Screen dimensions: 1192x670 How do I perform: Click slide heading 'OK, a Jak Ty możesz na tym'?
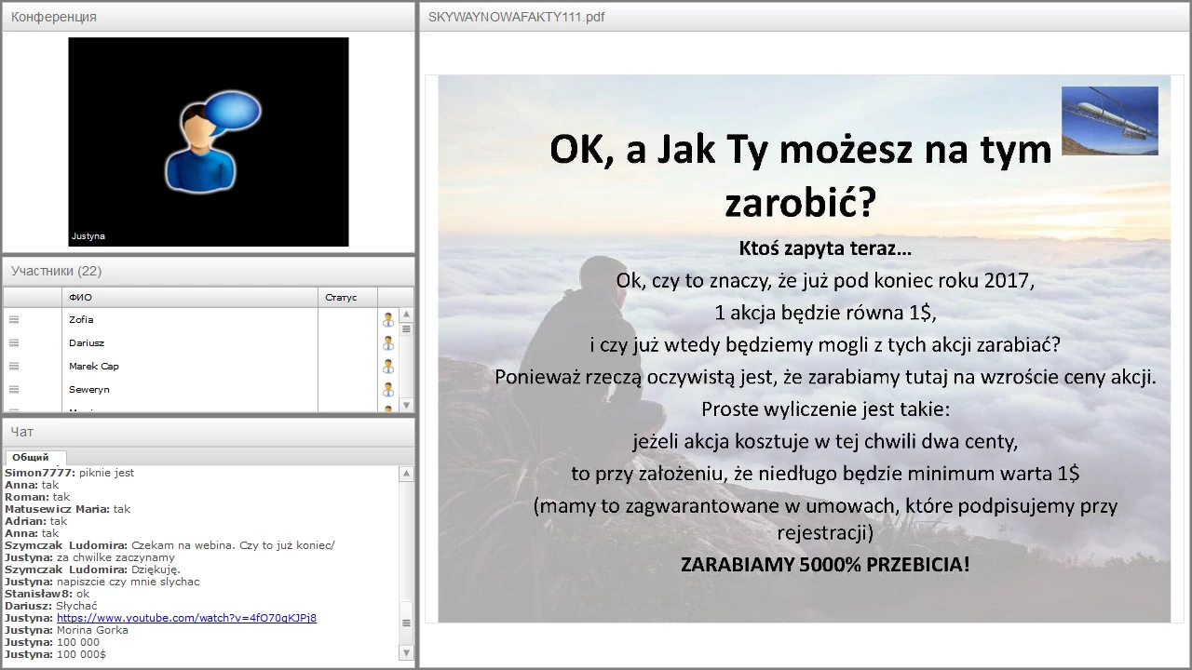(801, 149)
